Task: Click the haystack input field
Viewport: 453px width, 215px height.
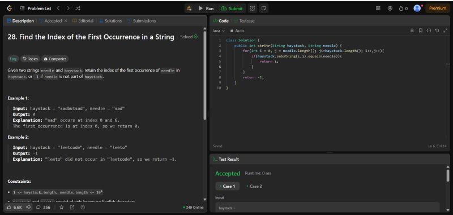Action: (327, 208)
